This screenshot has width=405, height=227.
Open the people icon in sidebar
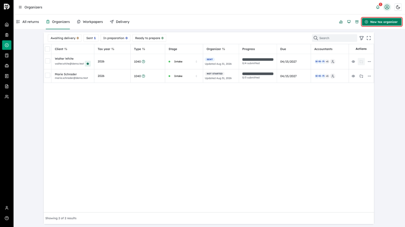click(x=7, y=97)
